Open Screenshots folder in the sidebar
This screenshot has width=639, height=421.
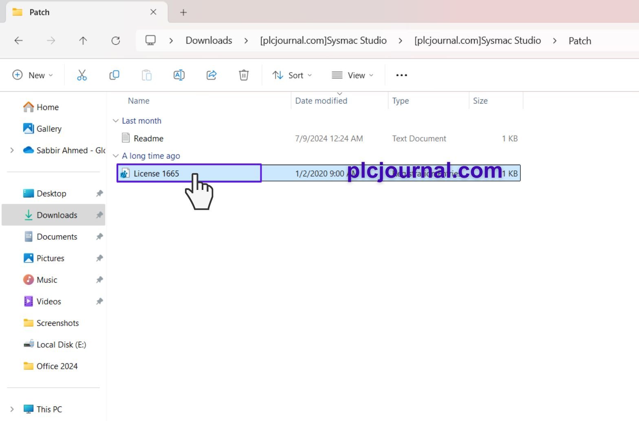tap(57, 323)
